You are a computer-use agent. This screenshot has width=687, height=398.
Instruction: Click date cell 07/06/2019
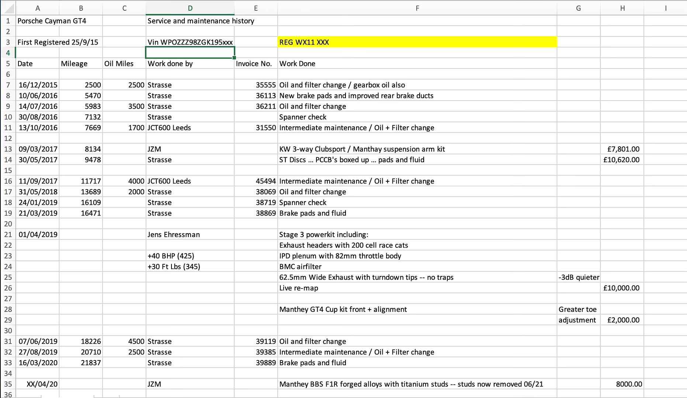[37, 341]
